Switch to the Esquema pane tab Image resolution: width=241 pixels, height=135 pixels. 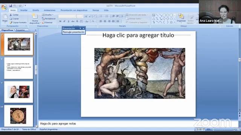(x=20, y=30)
